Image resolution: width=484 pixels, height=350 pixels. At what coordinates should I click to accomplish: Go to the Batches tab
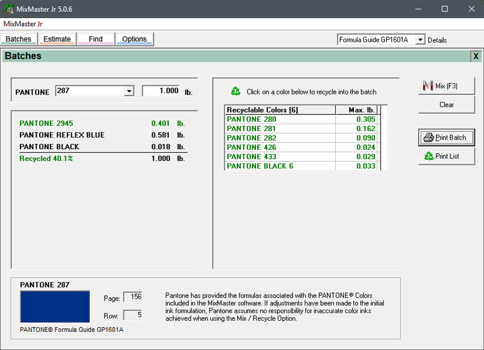pos(19,39)
